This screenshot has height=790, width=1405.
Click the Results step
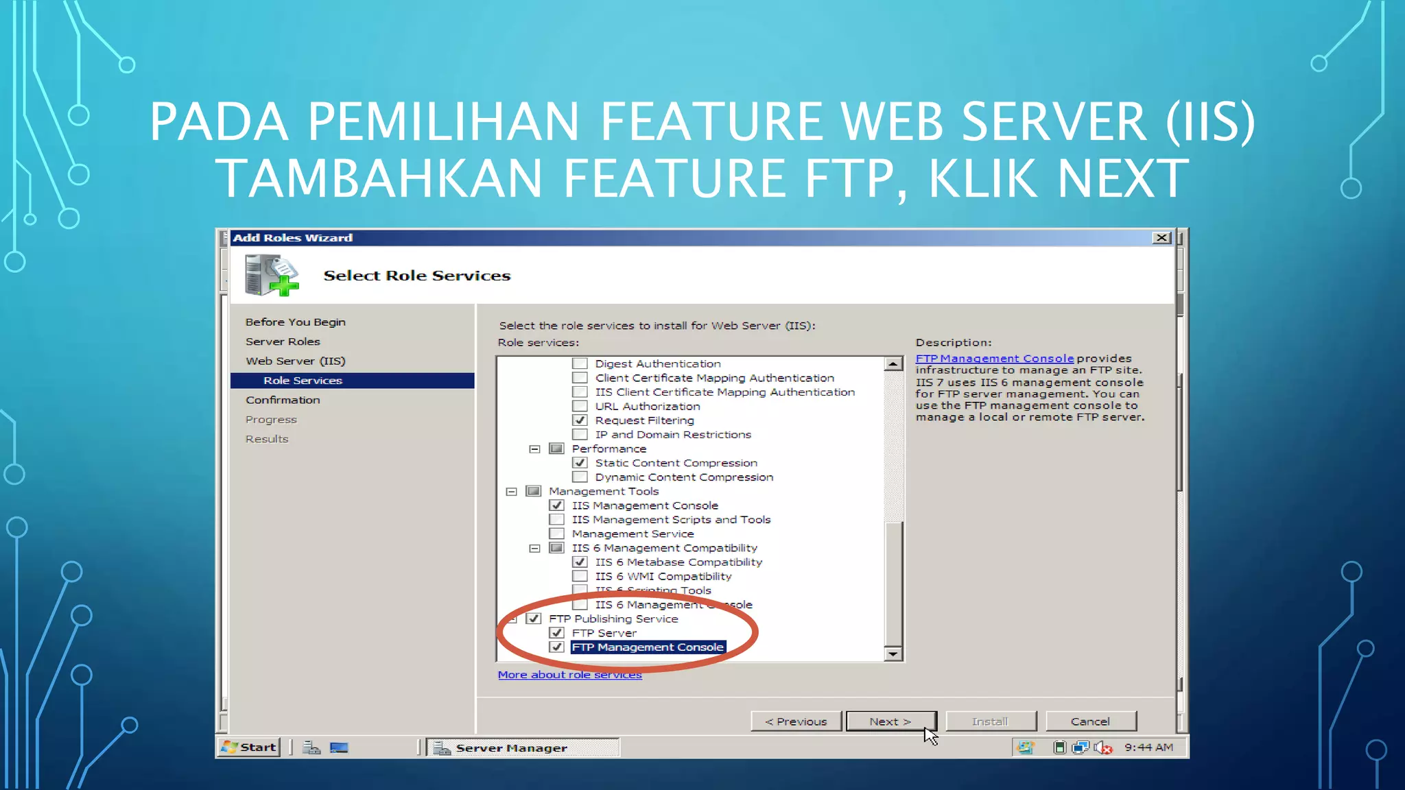[x=267, y=439]
